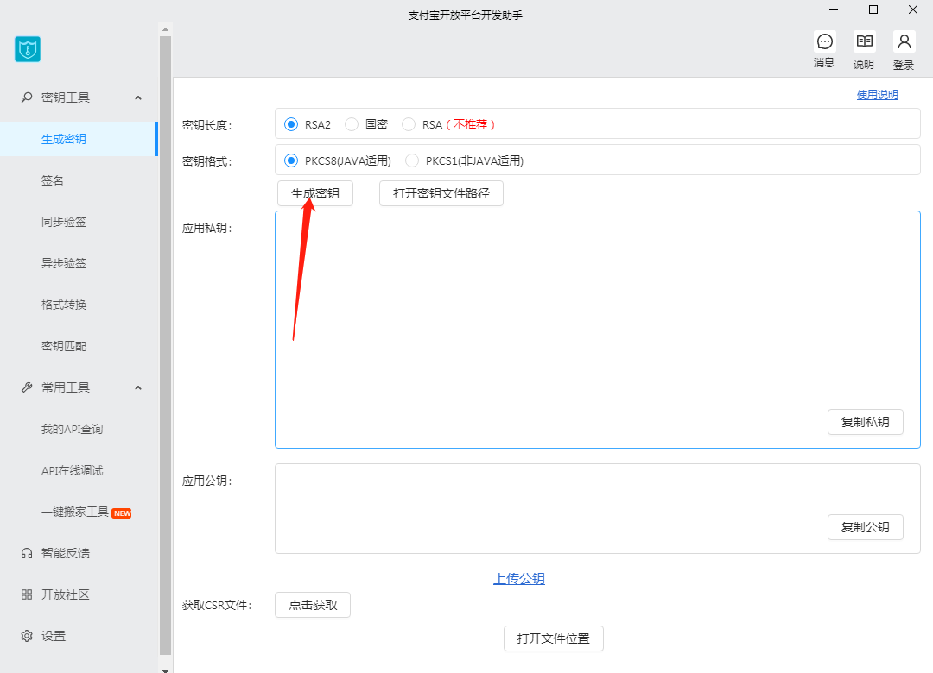Click the grid icon for 开放社区
The image size is (933, 673).
[27, 594]
